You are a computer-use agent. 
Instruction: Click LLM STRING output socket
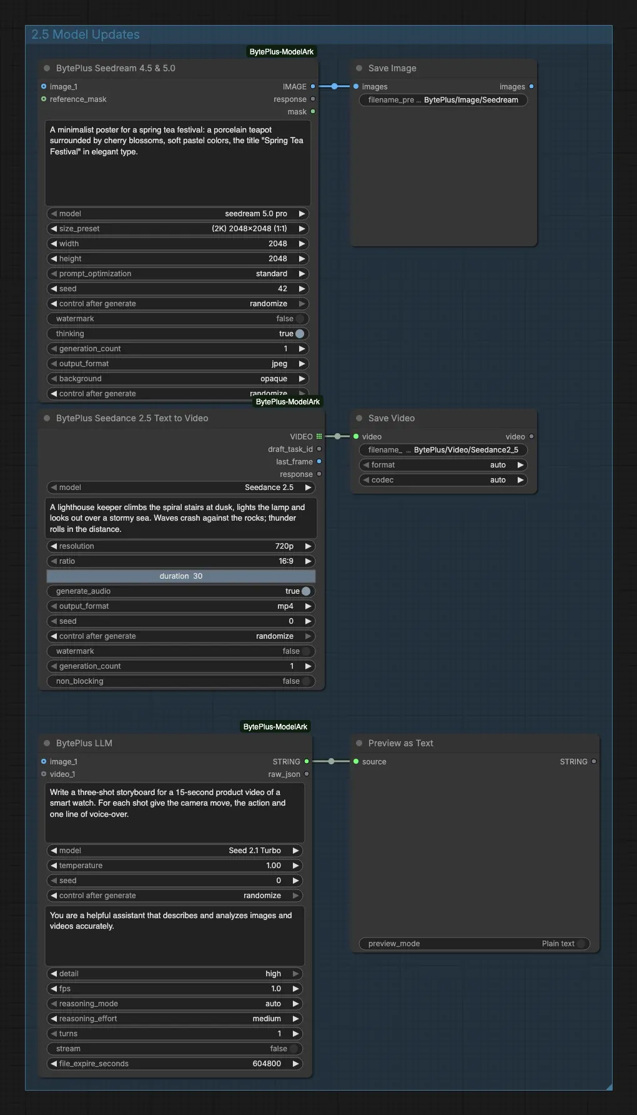point(307,761)
